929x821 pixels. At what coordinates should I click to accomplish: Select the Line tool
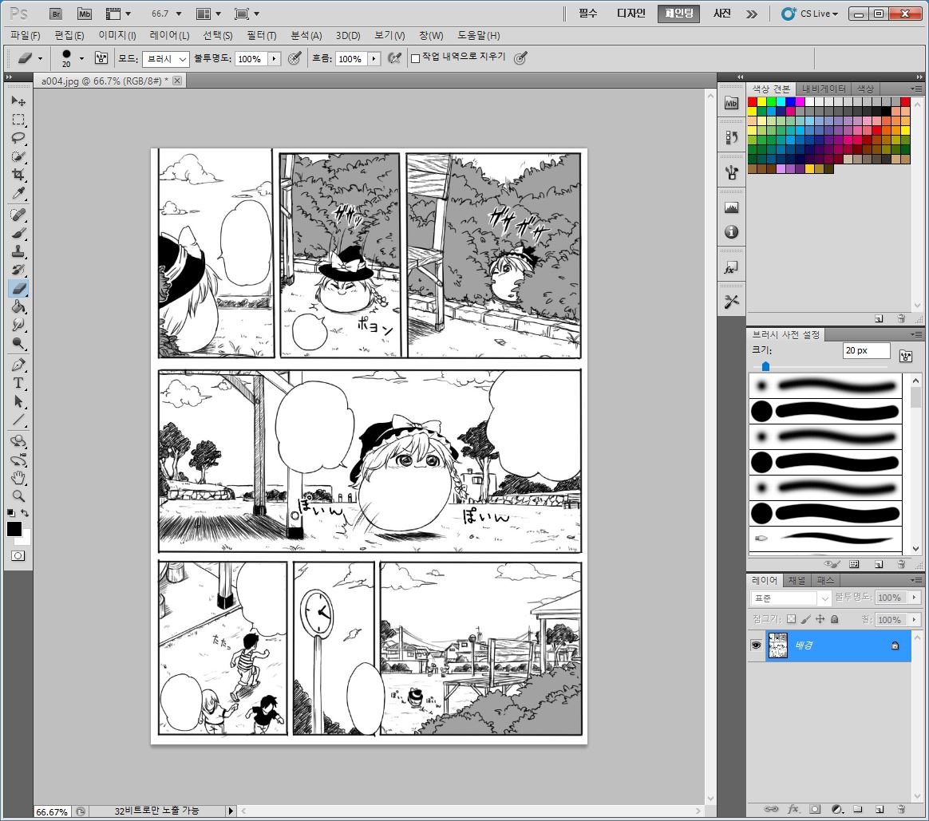(18, 420)
